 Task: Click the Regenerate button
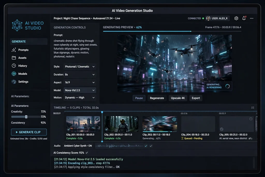coord(157,98)
